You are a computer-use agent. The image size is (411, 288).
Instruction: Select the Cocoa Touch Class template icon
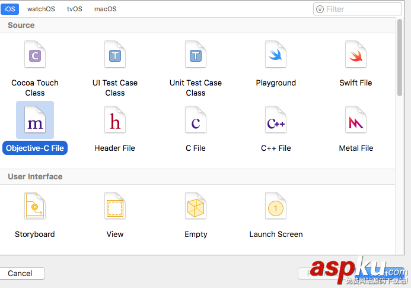[35, 55]
